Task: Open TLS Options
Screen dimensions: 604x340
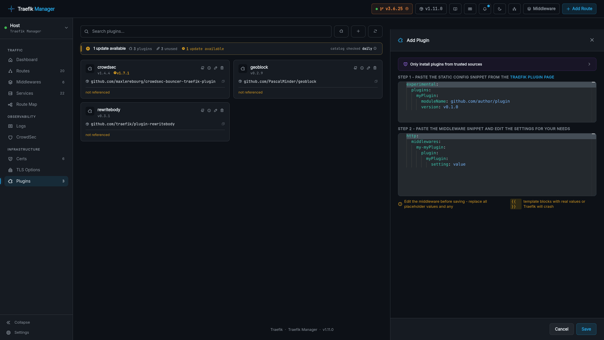Action: (36, 170)
